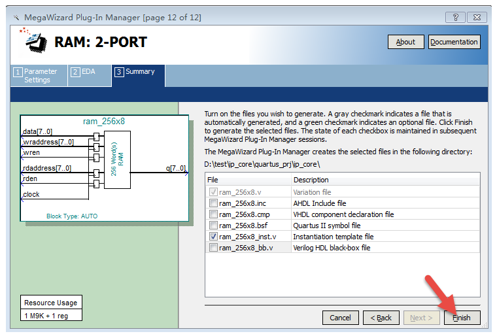
Task: Click the output directory path text
Action: [262, 164]
